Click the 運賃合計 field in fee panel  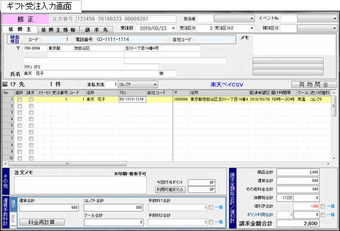pos(49,208)
